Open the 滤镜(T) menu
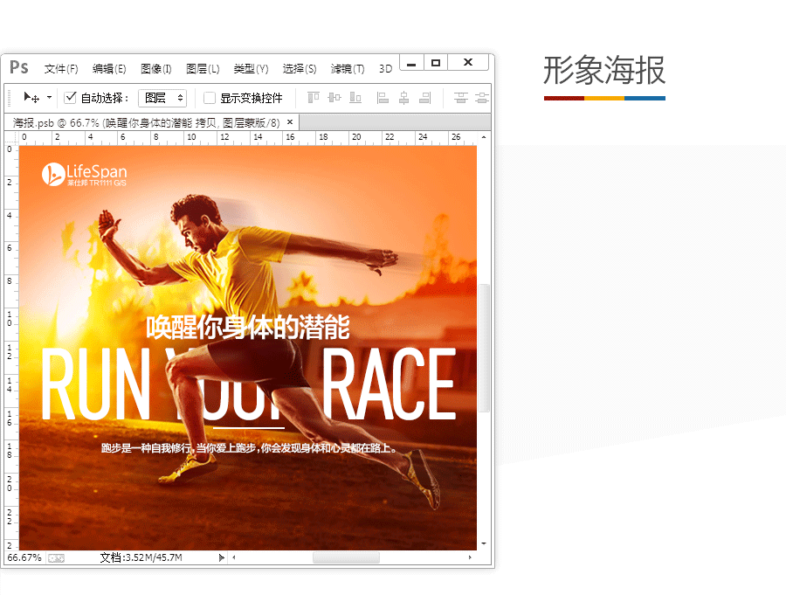Viewport: 786px width, 595px height. coord(348,69)
